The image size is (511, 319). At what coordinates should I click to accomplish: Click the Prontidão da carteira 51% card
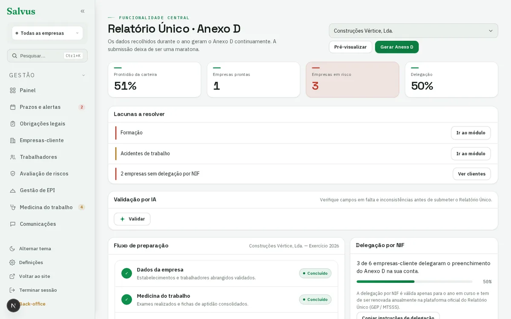point(154,80)
